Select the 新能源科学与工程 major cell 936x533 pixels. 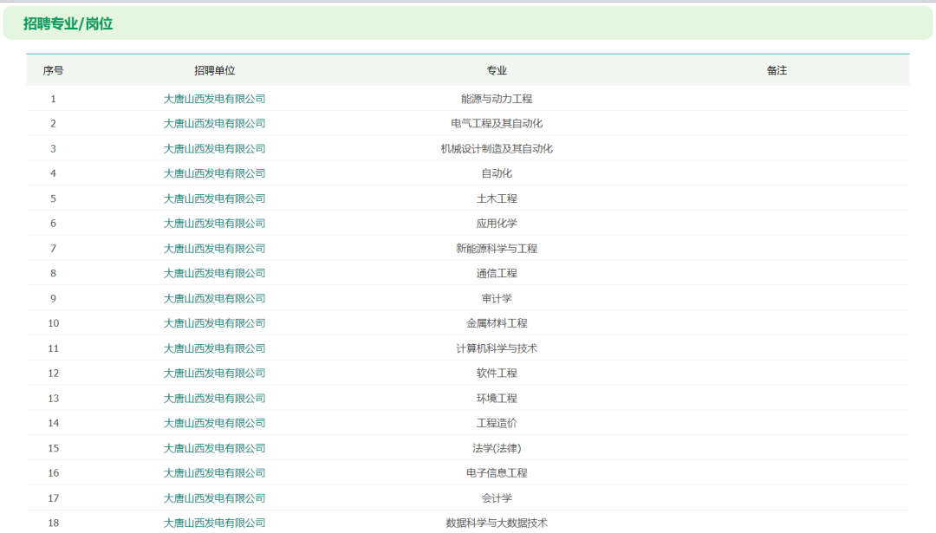tap(497, 248)
